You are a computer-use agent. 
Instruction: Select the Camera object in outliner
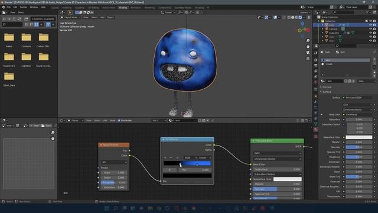pos(333,29)
